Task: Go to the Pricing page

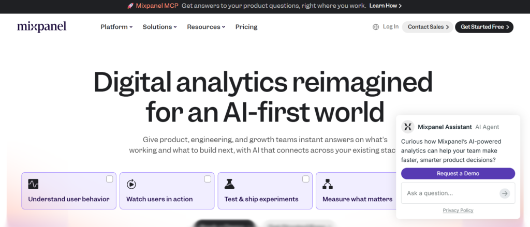Action: 246,27
